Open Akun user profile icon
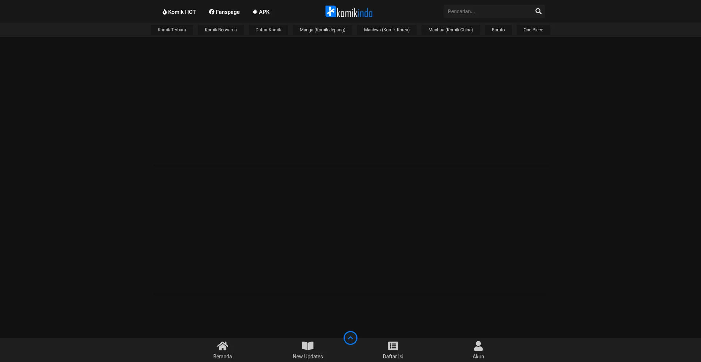This screenshot has height=362, width=701. pyautogui.click(x=478, y=346)
